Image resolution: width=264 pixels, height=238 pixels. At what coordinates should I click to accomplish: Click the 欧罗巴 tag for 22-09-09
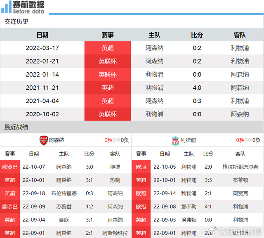10,207
